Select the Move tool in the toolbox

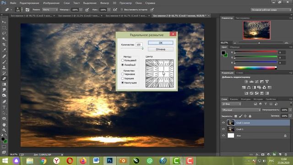click(x=4, y=22)
